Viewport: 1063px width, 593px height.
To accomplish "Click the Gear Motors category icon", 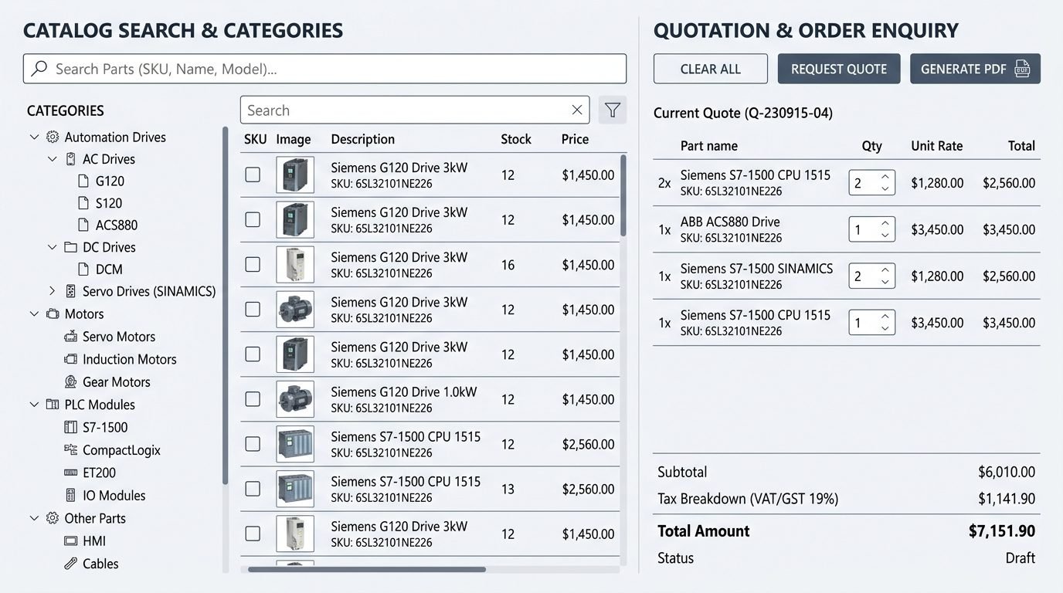I will [x=71, y=381].
